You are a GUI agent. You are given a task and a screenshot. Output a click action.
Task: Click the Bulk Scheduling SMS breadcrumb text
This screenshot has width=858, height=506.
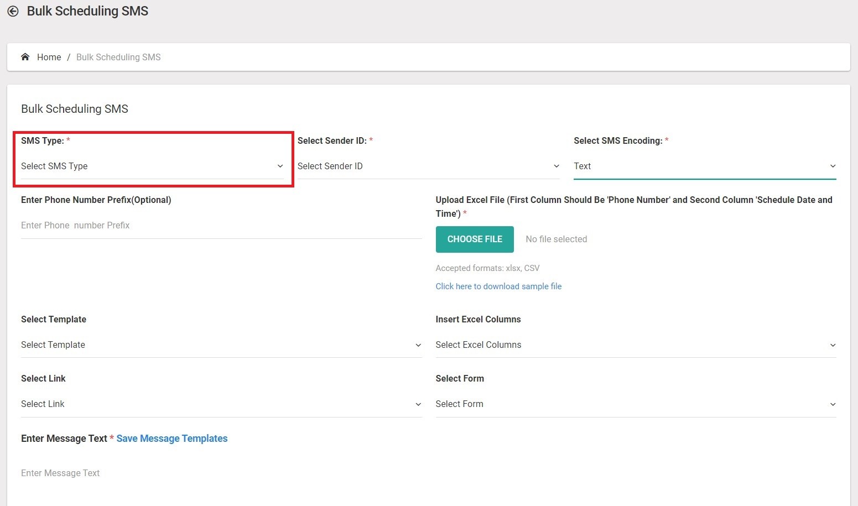(x=118, y=57)
